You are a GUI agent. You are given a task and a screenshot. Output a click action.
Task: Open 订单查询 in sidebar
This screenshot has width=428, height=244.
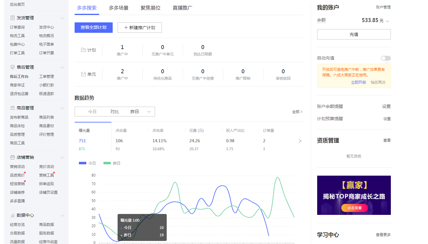(17, 27)
